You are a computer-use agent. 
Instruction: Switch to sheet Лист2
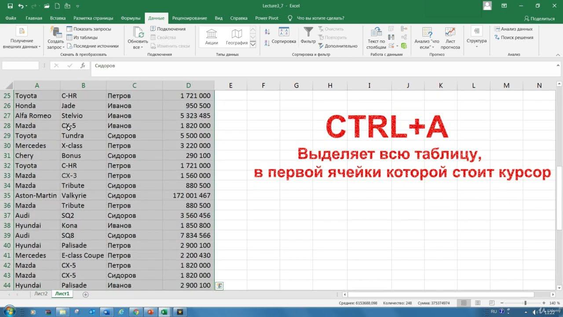click(41, 294)
